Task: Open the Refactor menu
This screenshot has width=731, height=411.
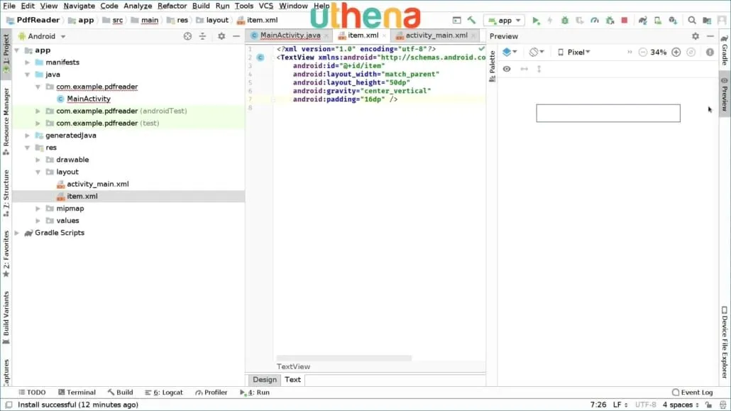Action: (x=172, y=6)
